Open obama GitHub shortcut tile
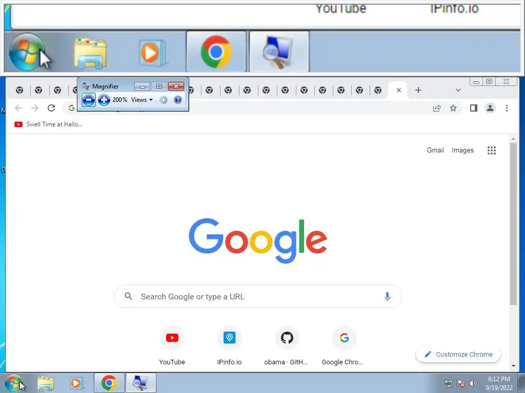 pyautogui.click(x=287, y=346)
